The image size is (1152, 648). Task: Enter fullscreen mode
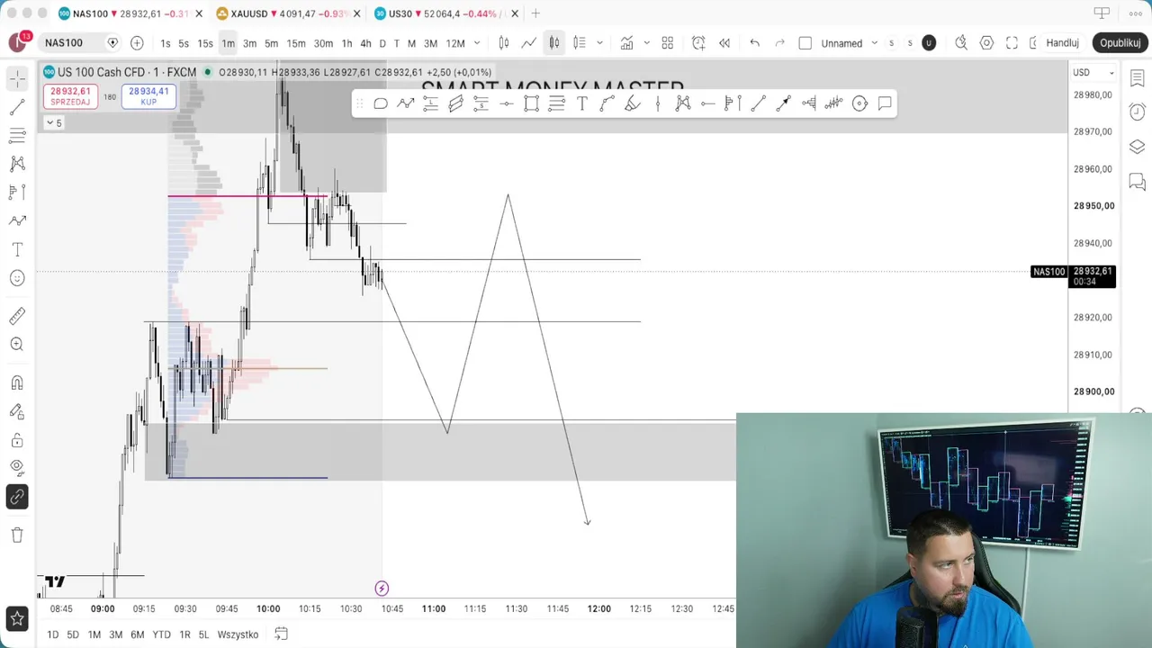click(x=1012, y=43)
